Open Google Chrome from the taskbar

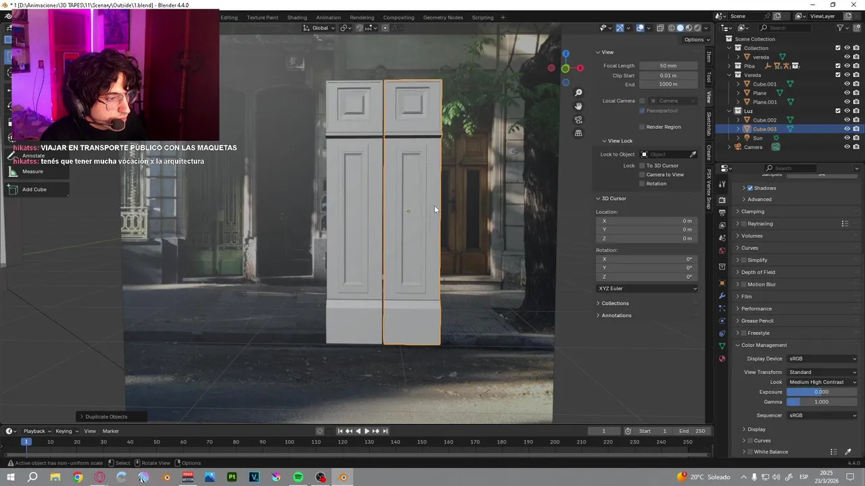click(77, 477)
